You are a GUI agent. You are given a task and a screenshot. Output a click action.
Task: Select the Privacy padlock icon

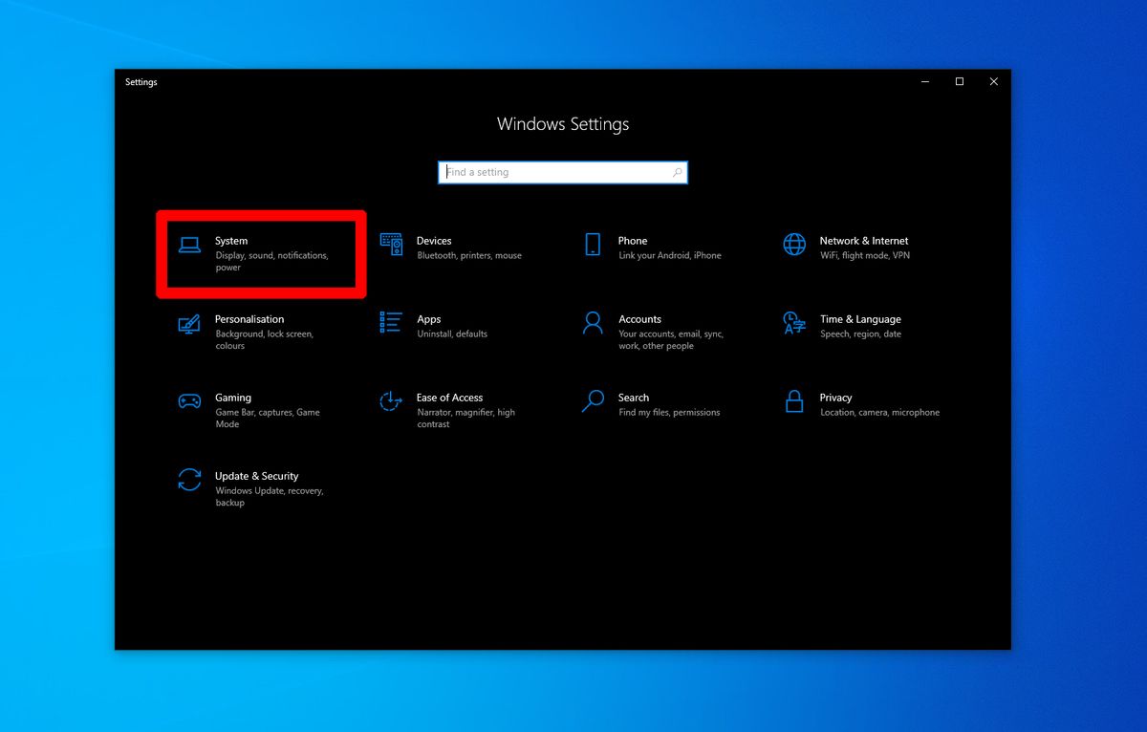tap(794, 401)
